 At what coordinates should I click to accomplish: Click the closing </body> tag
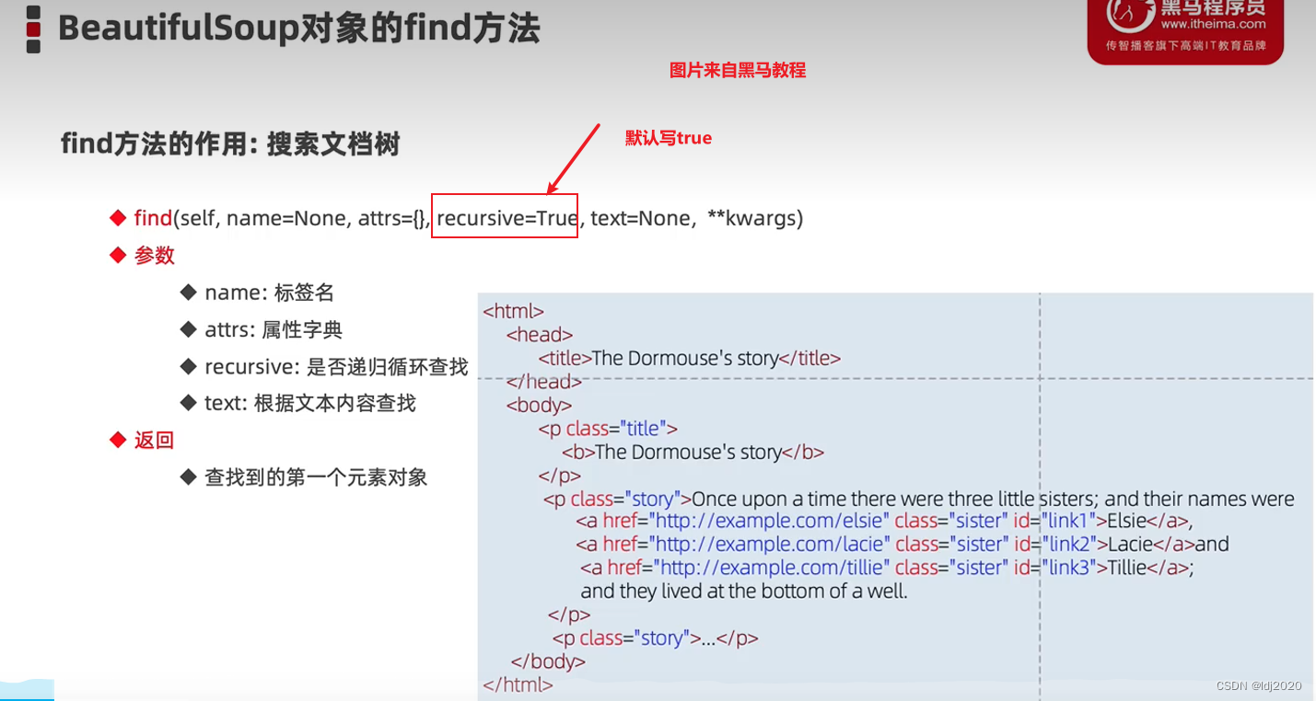pos(548,661)
